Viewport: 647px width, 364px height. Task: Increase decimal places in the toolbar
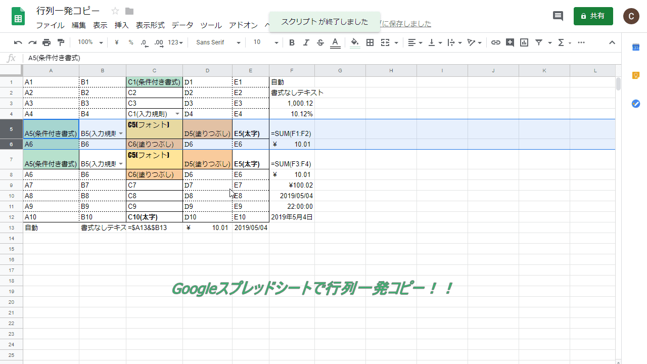[x=159, y=42]
